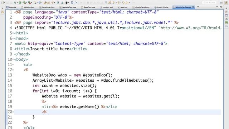Click the Search flashlight icon
229x129 pixels.
click(52, 3)
